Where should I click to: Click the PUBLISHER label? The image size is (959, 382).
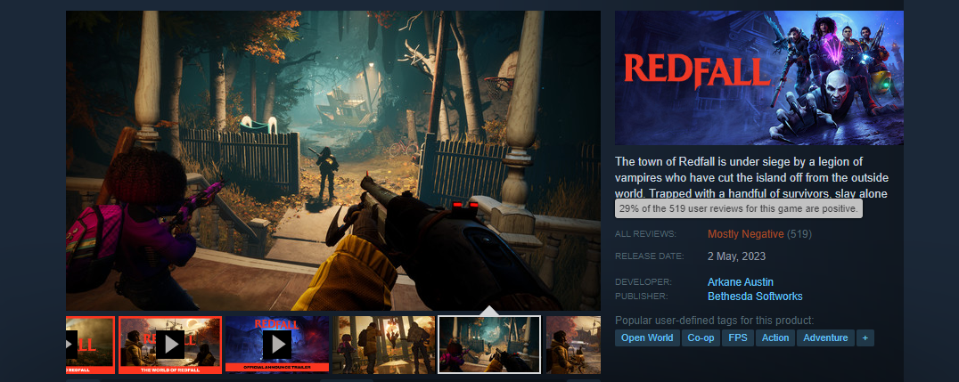coord(642,297)
